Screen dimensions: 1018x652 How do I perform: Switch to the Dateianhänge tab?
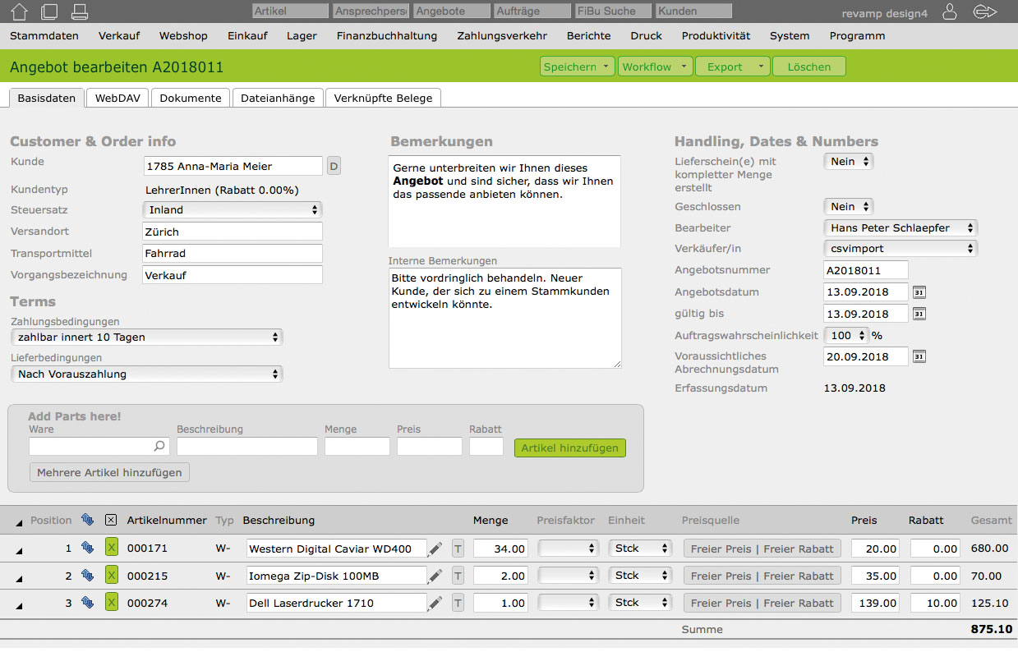[278, 98]
